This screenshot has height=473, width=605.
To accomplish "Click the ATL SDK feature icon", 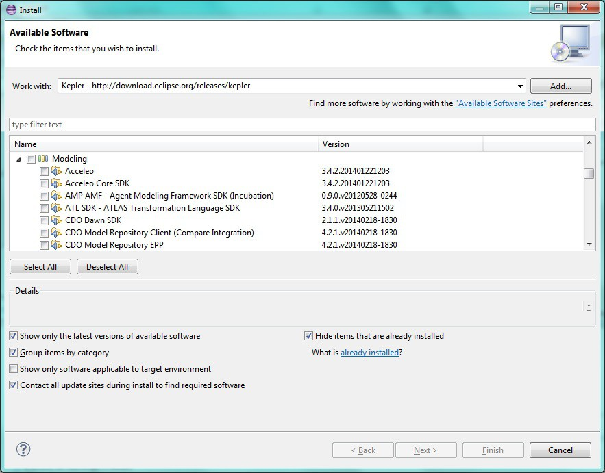I will (x=56, y=208).
